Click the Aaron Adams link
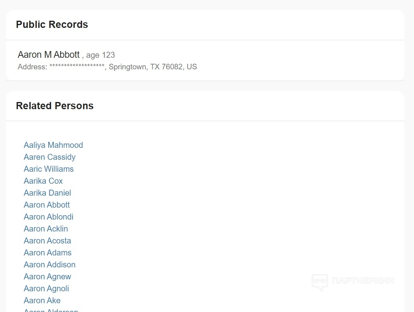This screenshot has width=414, height=312. click(x=47, y=253)
